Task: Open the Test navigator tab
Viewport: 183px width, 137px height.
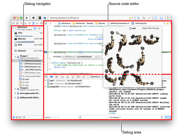Action: tap(30, 23)
